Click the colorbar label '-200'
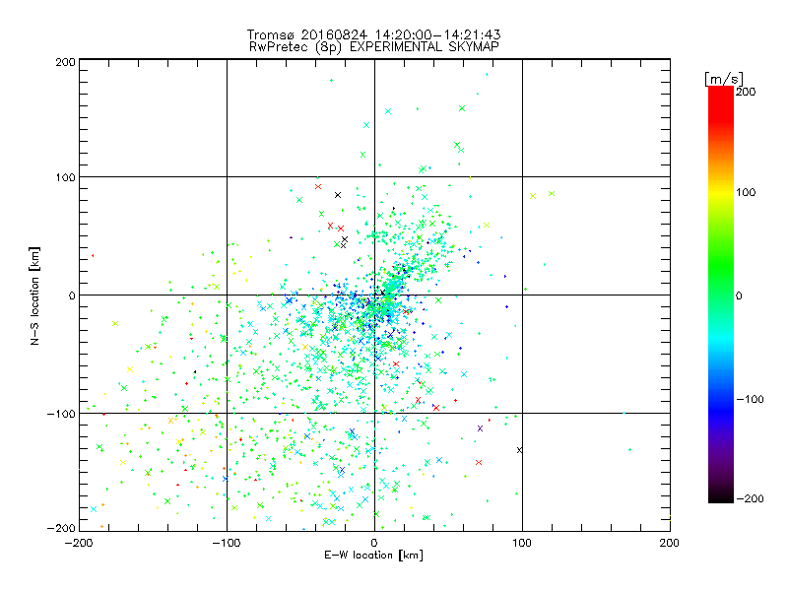Viewport: 788px width, 591px height. coord(750,498)
